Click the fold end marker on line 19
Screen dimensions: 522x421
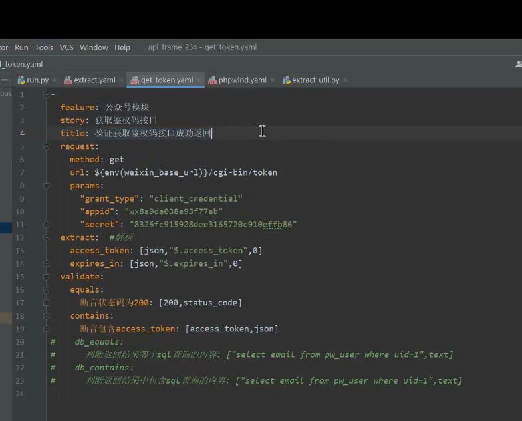[47, 329]
